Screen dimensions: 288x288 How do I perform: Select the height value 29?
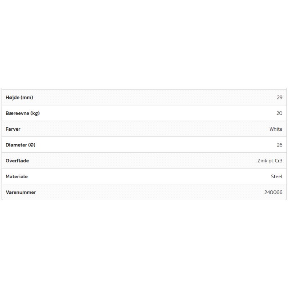(279, 98)
